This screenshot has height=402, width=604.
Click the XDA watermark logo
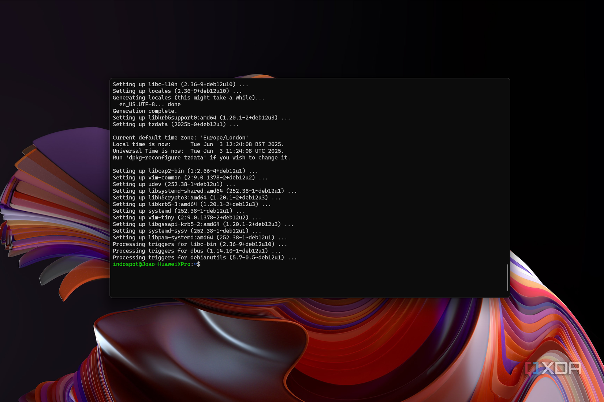coord(553,368)
